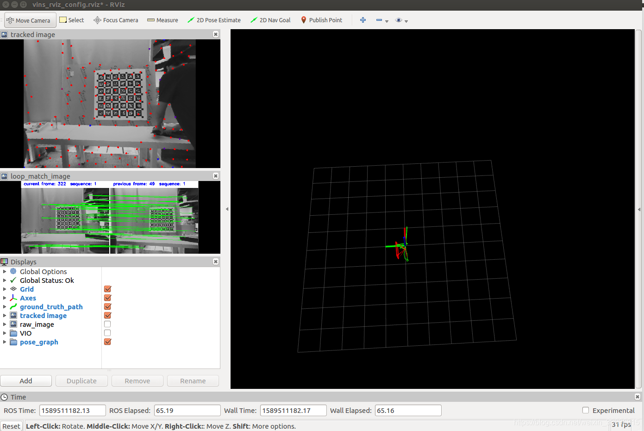Image resolution: width=644 pixels, height=431 pixels.
Task: Expand the Global Options row
Action: pyautogui.click(x=5, y=272)
